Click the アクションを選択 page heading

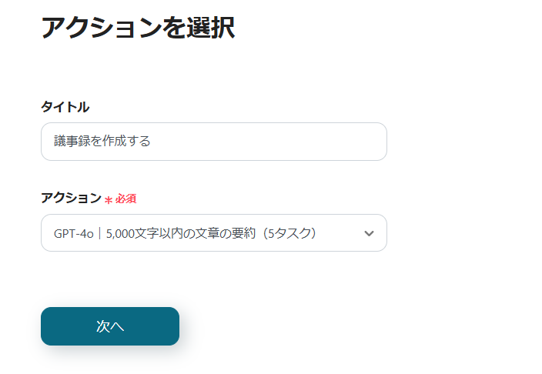[x=137, y=27]
